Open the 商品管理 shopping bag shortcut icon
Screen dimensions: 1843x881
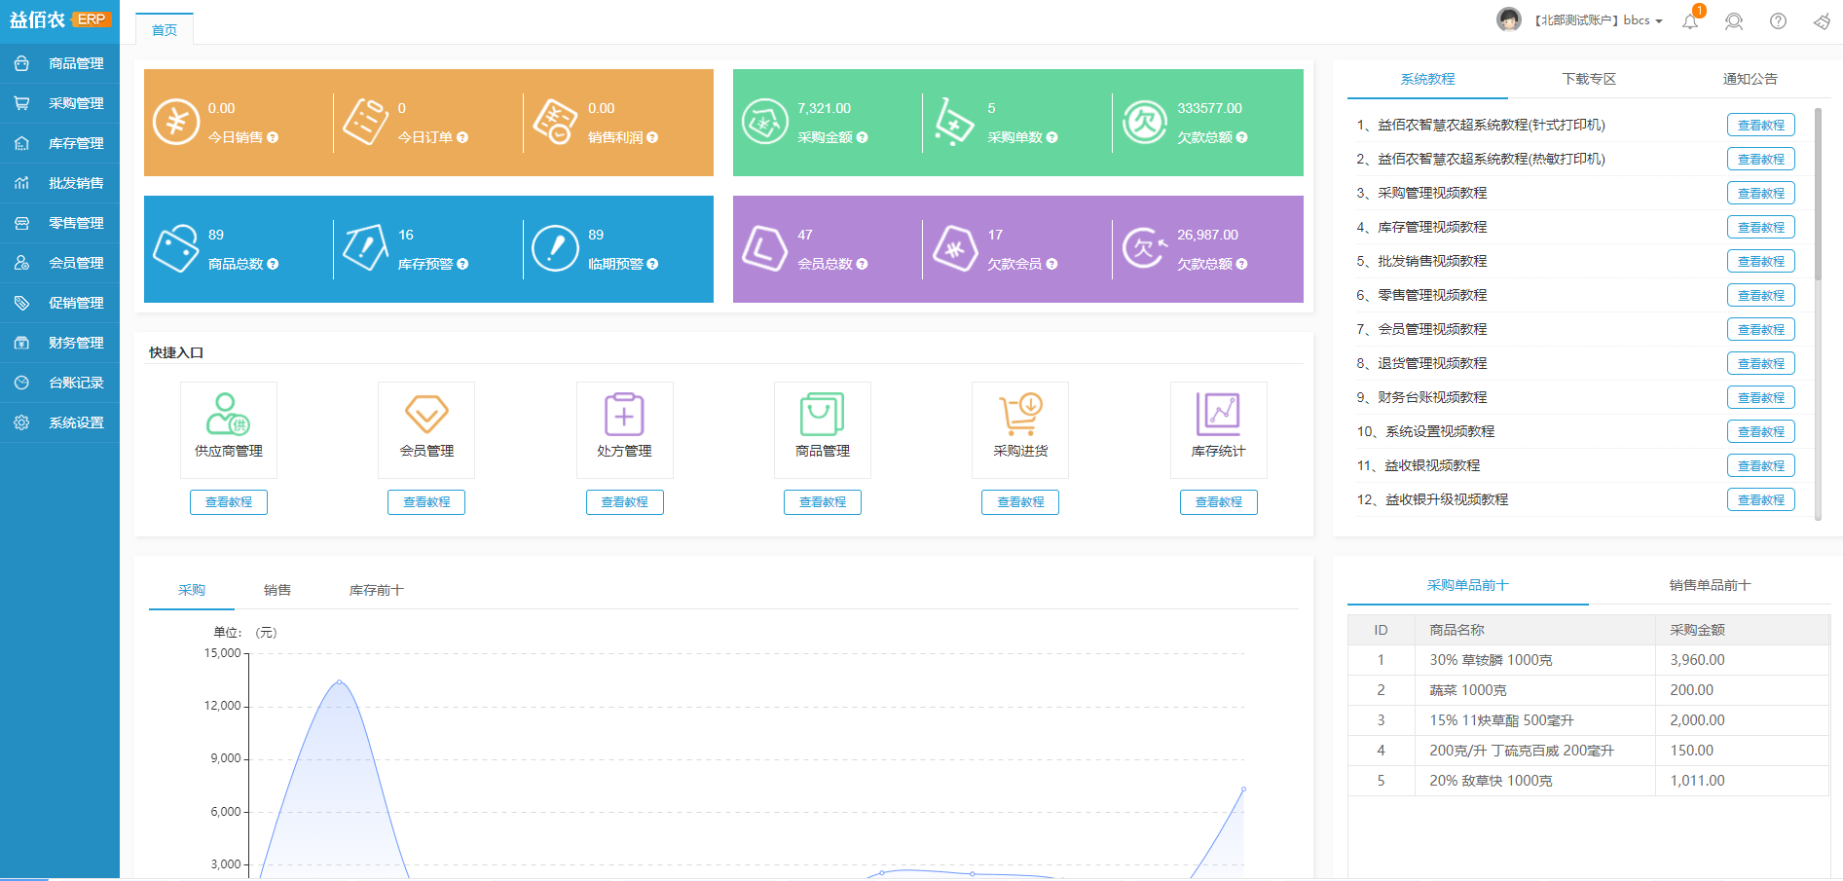823,414
